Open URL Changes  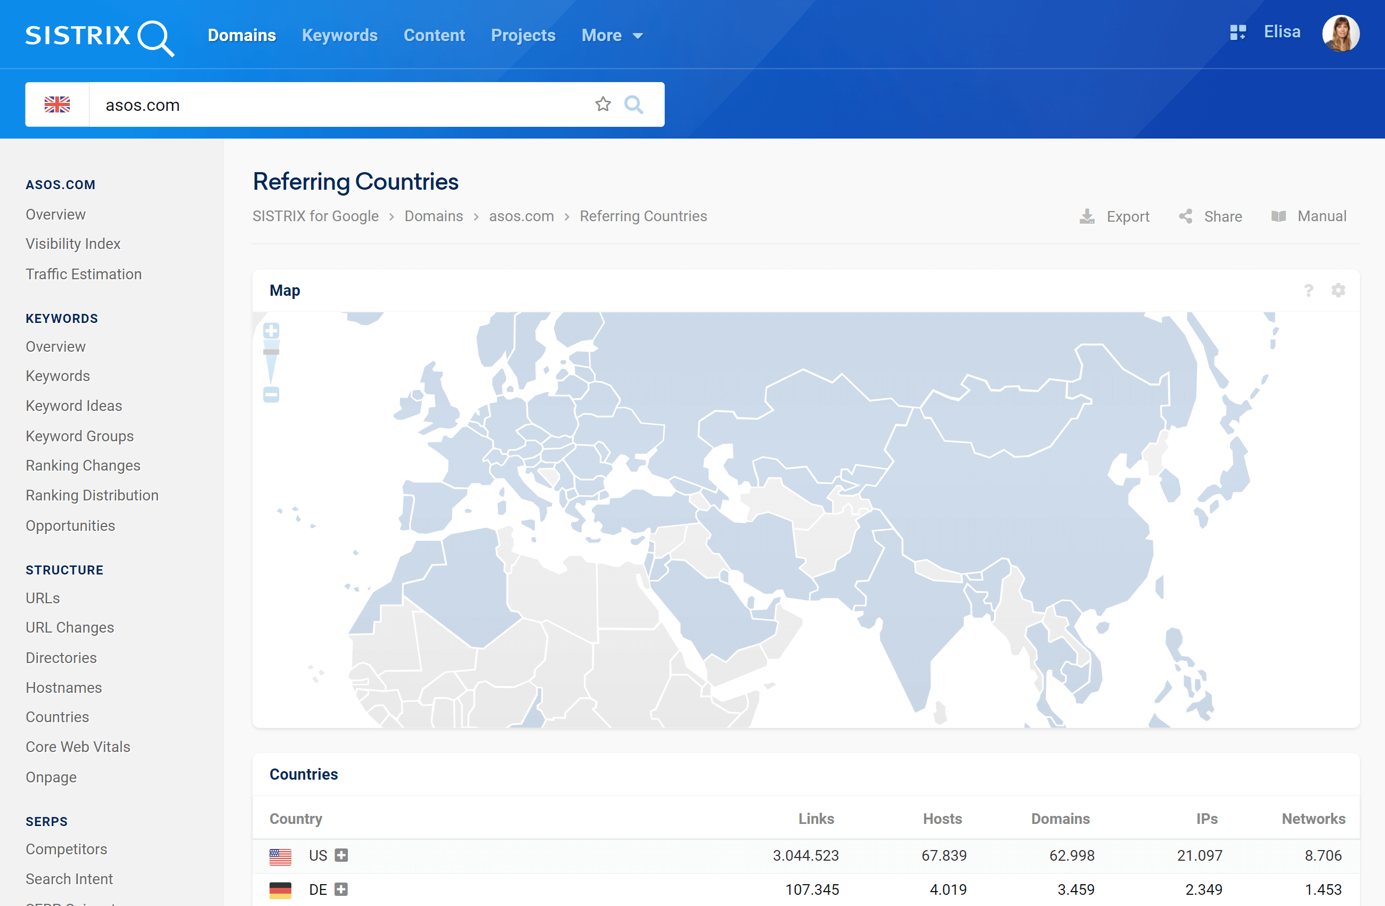tap(70, 628)
